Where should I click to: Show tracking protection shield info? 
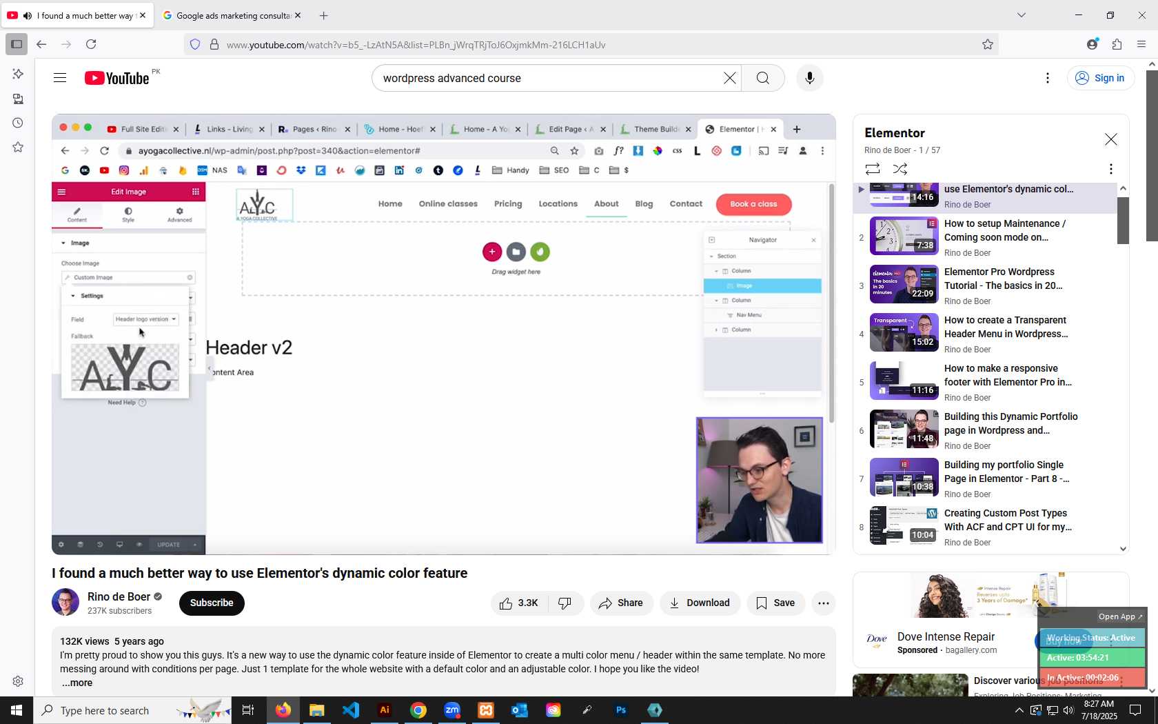(x=195, y=44)
